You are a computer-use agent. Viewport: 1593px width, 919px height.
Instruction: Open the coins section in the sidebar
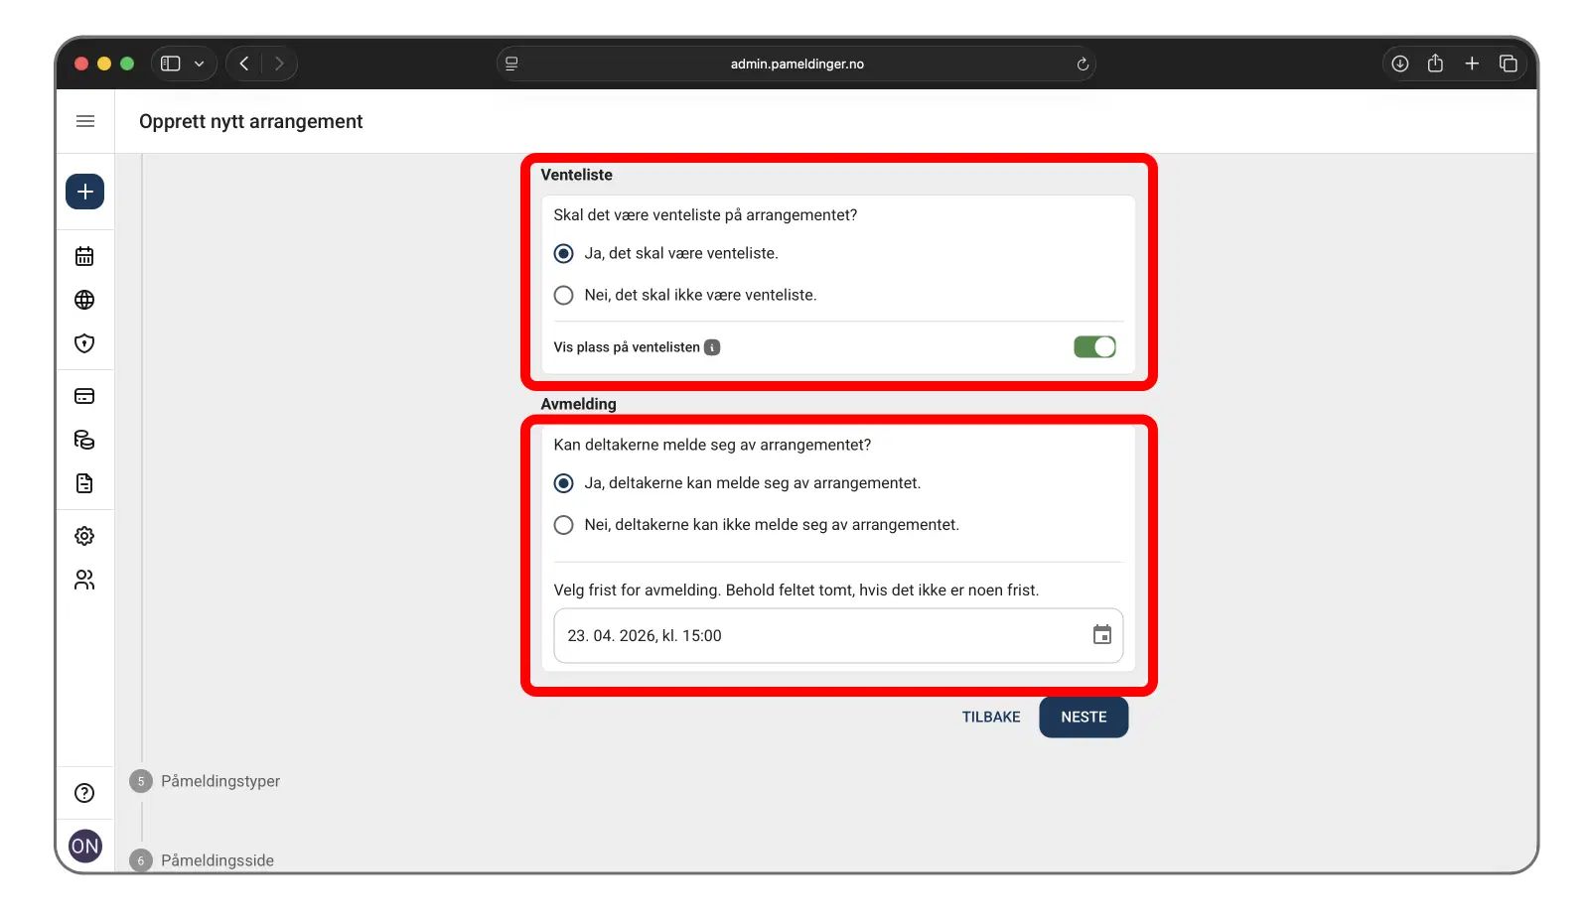tap(84, 440)
